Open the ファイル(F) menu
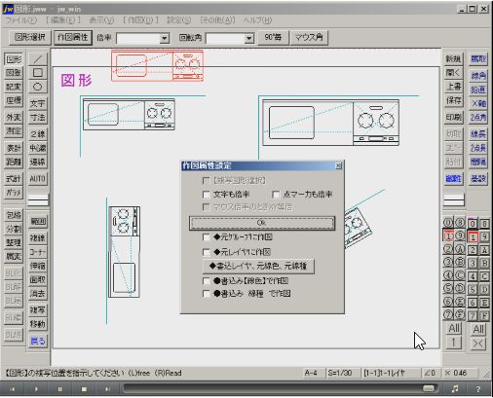Image resolution: width=493 pixels, height=398 pixels. click(x=21, y=20)
